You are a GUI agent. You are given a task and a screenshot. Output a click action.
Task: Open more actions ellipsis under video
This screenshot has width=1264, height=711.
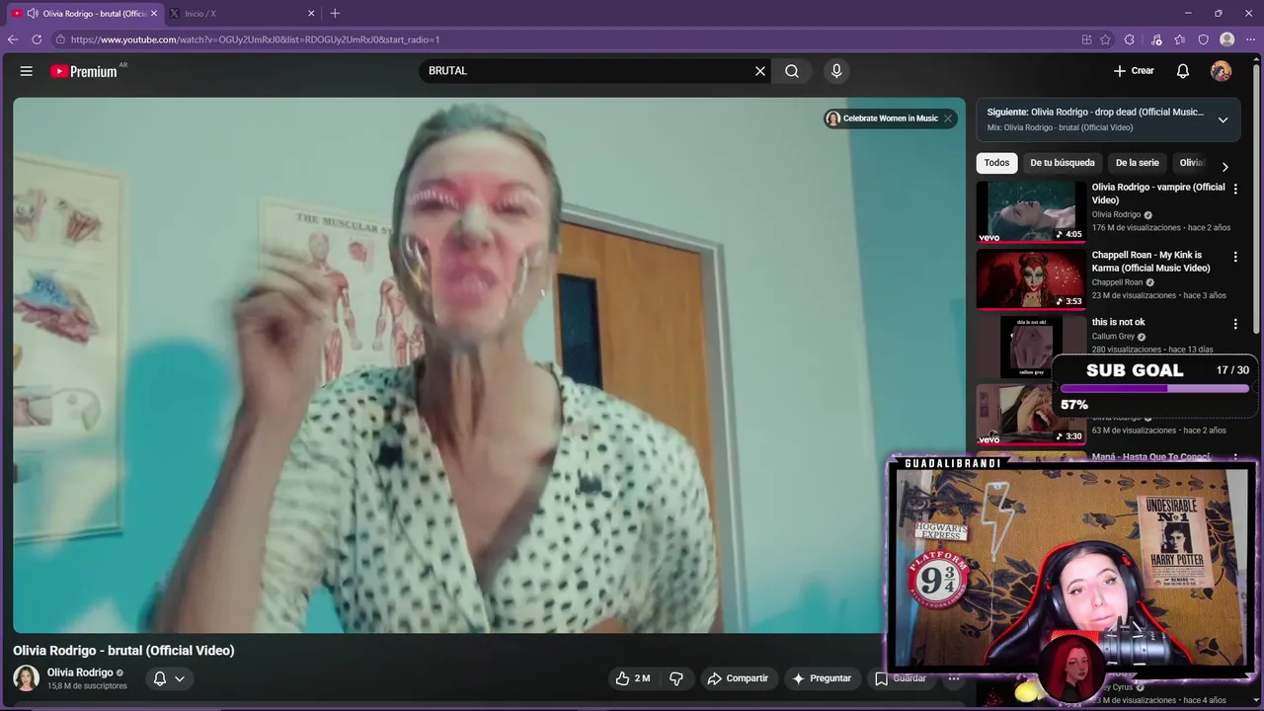pos(954,678)
